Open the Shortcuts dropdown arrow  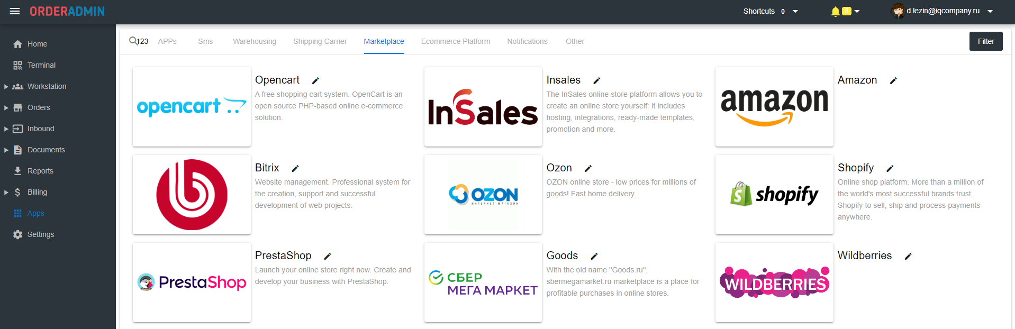click(795, 11)
